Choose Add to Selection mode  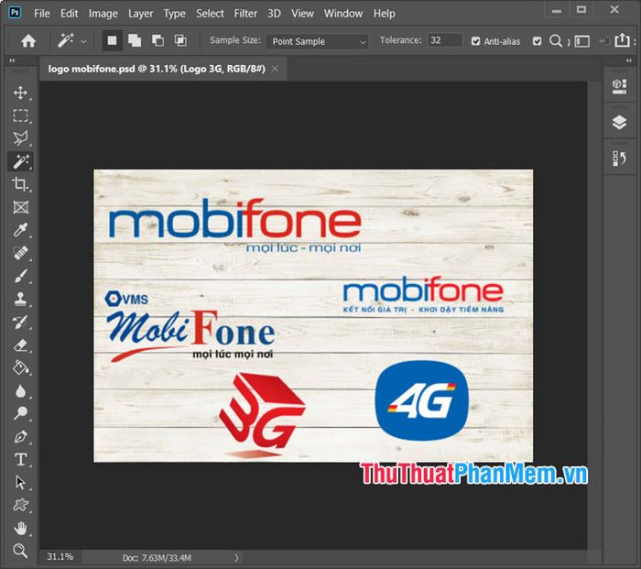pyautogui.click(x=135, y=40)
